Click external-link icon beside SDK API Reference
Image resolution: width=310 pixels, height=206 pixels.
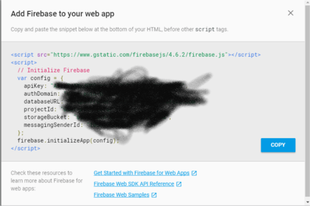(179, 184)
